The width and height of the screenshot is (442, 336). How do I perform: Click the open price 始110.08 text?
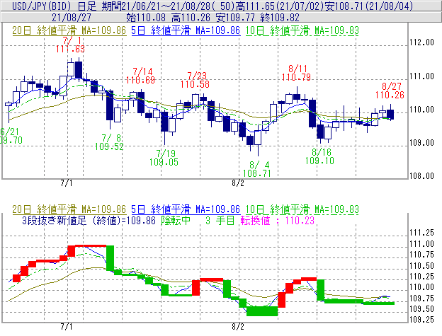146,18
